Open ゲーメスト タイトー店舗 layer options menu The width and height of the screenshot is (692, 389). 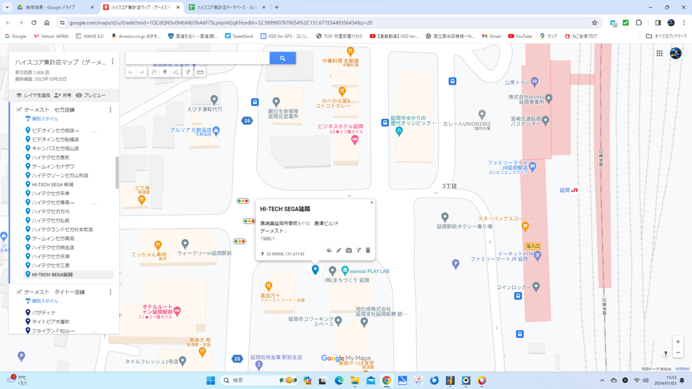(110, 292)
